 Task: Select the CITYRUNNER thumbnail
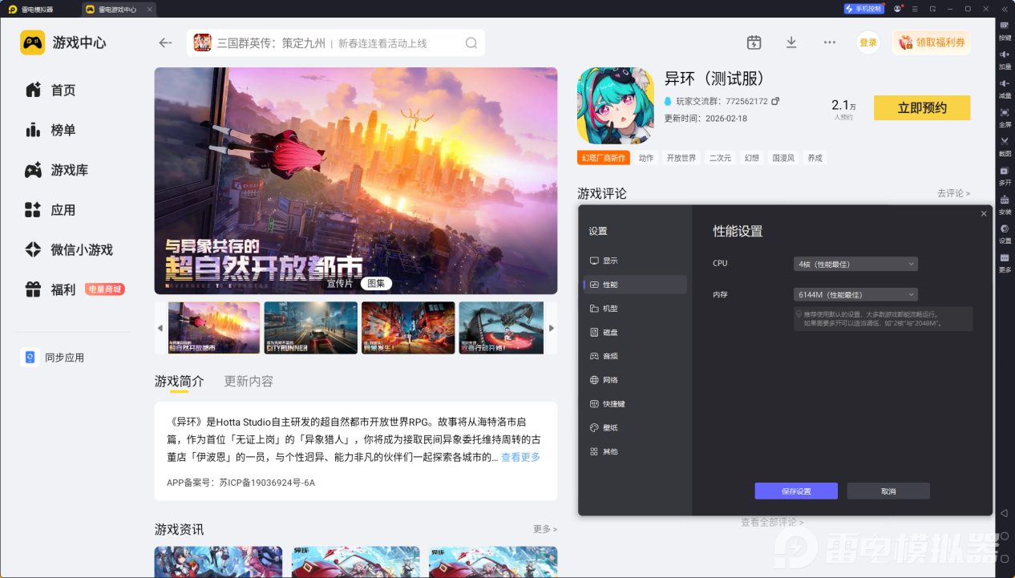click(311, 328)
